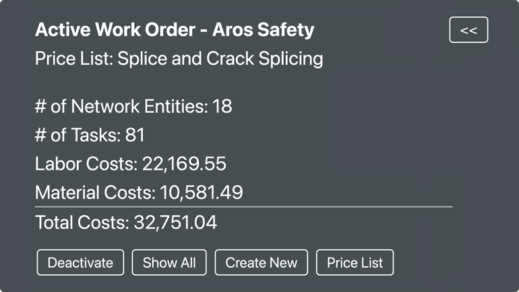This screenshot has width=519, height=292.
Task: Click the 'Aros Safety' name in heading
Action: tap(263, 30)
